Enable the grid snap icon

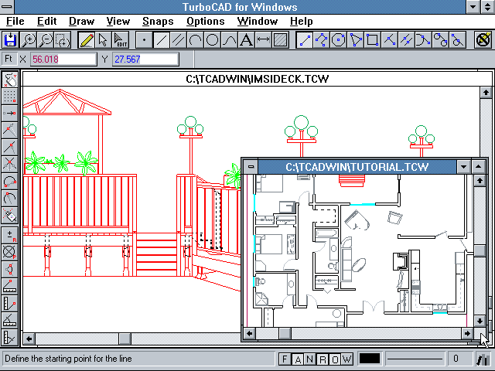[x=10, y=96]
